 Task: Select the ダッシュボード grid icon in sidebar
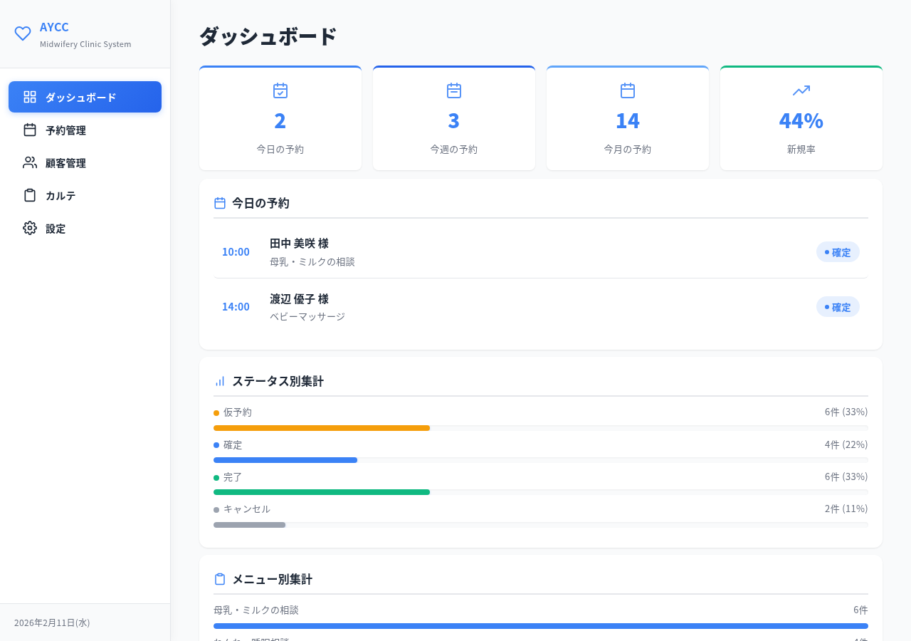(x=29, y=96)
